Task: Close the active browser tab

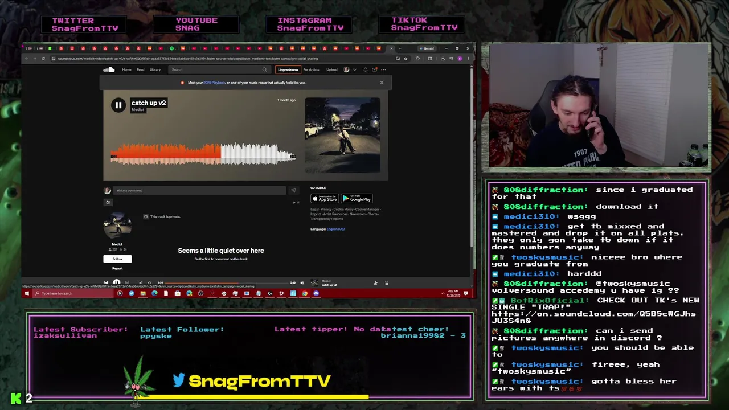Action: tap(391, 48)
